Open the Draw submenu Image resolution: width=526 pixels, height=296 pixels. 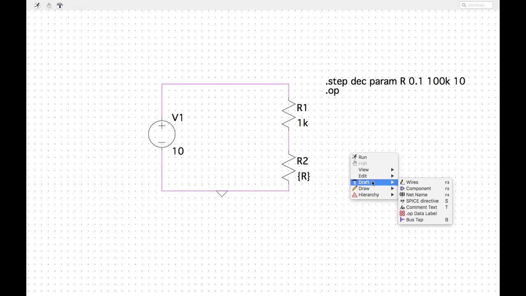pyautogui.click(x=374, y=189)
